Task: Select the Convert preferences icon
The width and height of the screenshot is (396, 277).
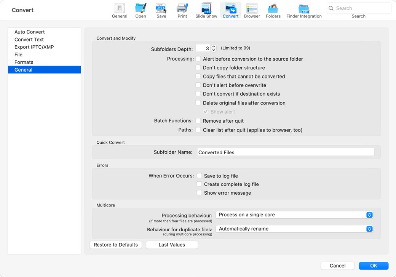Action: [230, 11]
